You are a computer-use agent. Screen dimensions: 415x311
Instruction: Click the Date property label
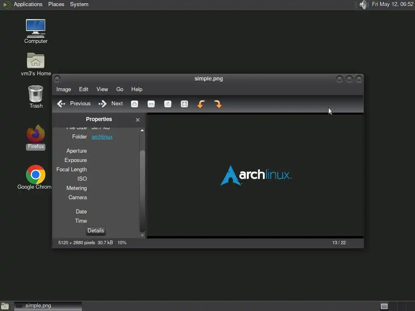[81, 211]
